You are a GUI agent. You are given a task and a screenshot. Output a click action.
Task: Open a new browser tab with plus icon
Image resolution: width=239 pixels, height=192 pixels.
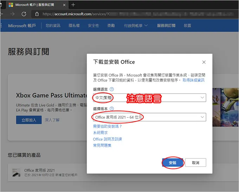73,5
